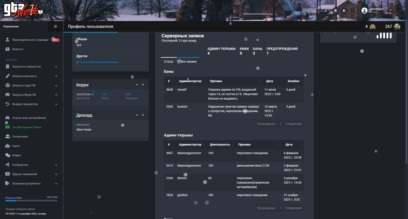408x219 pixels.
Task: Expand Запросы маппинга submenu
Action: [x=56, y=76]
